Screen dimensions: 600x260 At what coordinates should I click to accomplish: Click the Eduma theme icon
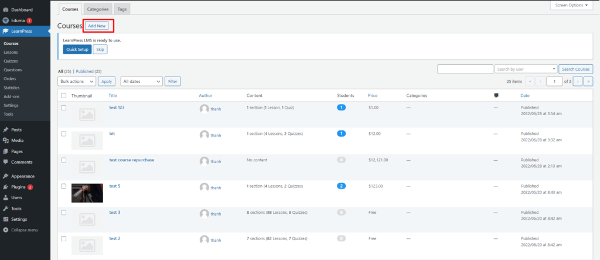6,20
